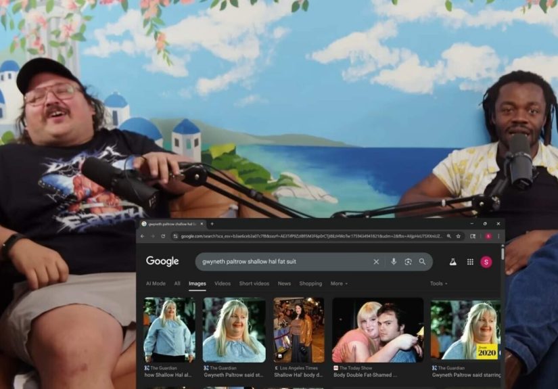Minimize the browser window
This screenshot has height=389, width=558.
tap(472, 224)
